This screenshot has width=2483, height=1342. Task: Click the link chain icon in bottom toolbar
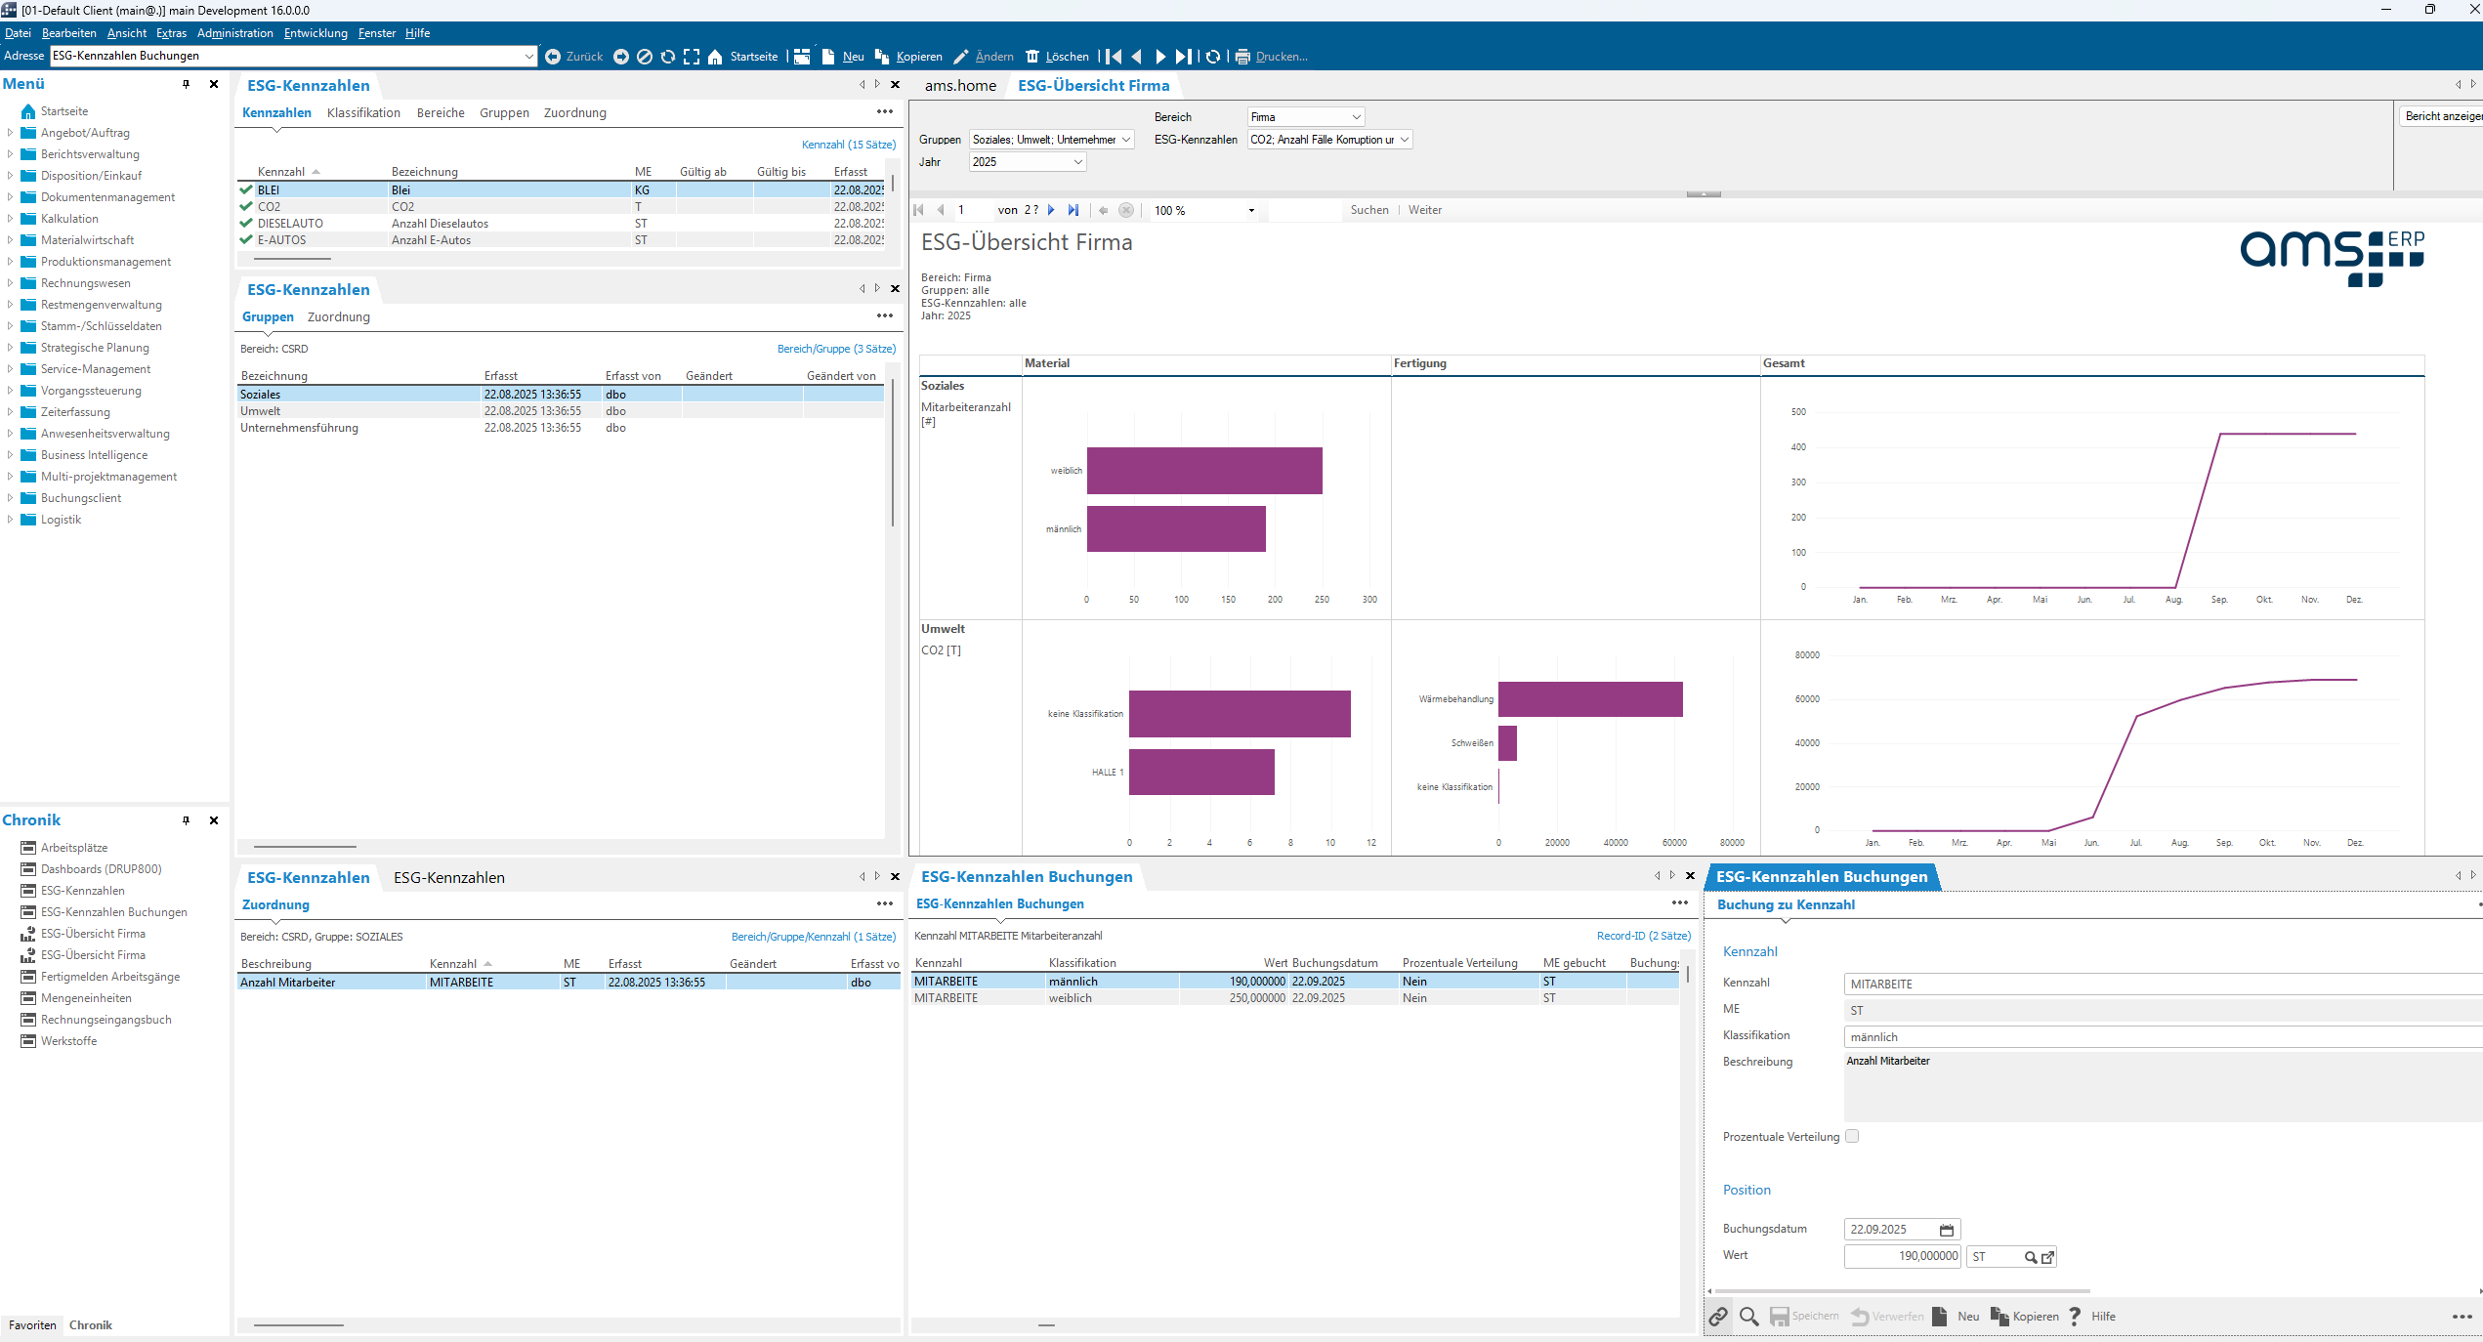[1718, 1317]
